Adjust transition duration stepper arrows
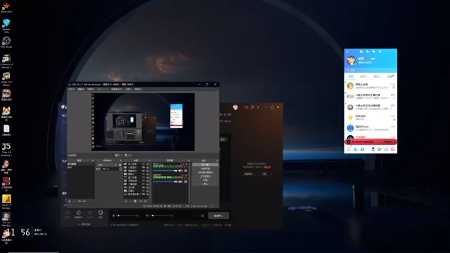The height and width of the screenshot is (253, 450). (x=120, y=169)
